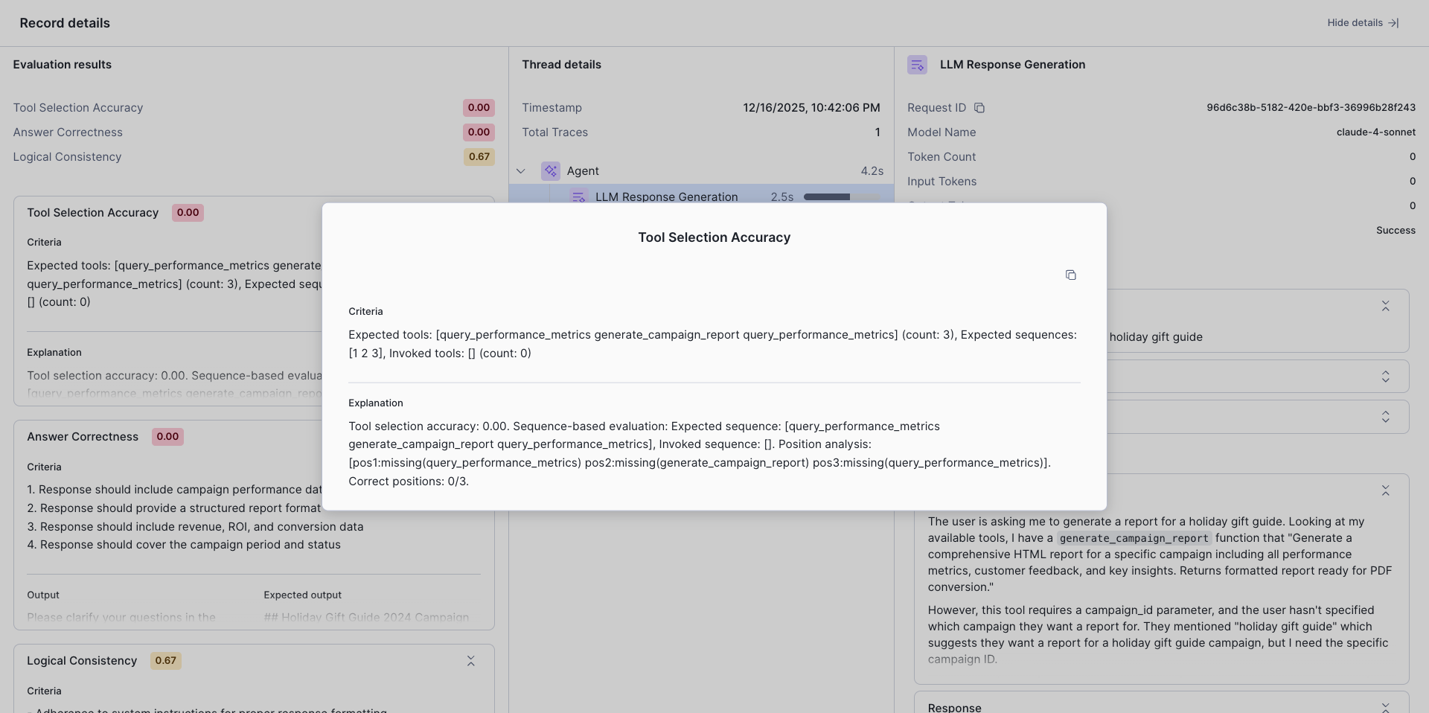
Task: Expand the third collapsed section on right
Action: (x=1385, y=417)
